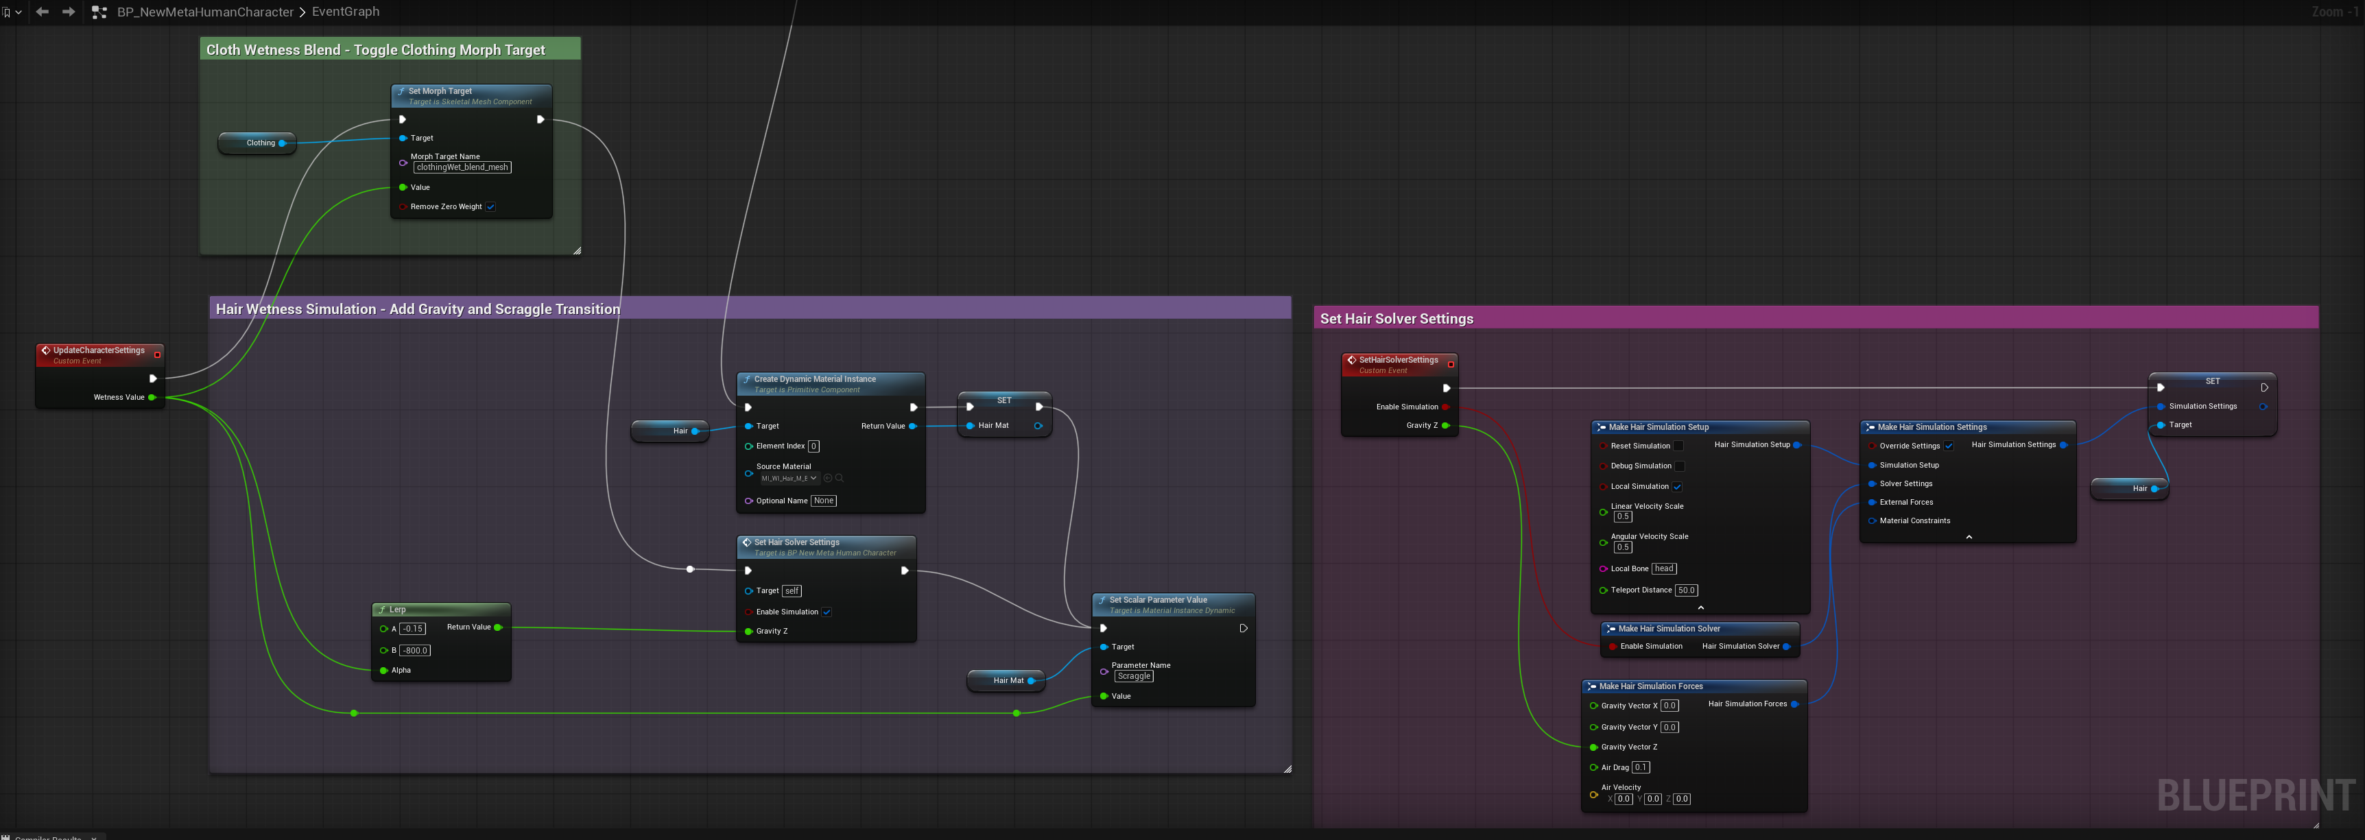This screenshot has width=2365, height=840.
Task: Click SetHairSolverSettings event delegate pin
Action: (x=1451, y=365)
